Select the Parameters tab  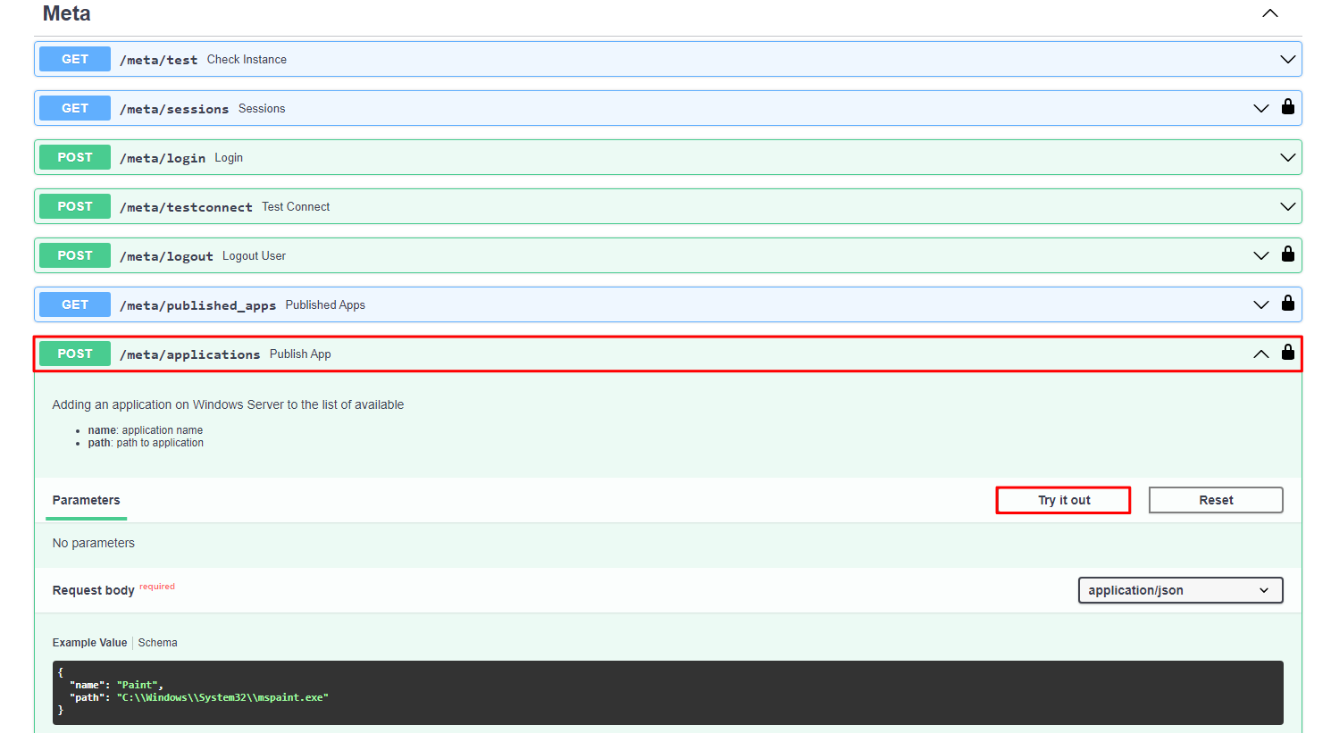[x=86, y=500]
